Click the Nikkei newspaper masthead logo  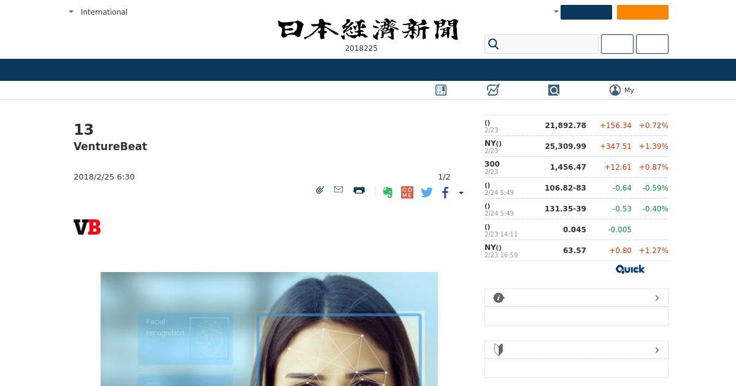[x=368, y=29]
